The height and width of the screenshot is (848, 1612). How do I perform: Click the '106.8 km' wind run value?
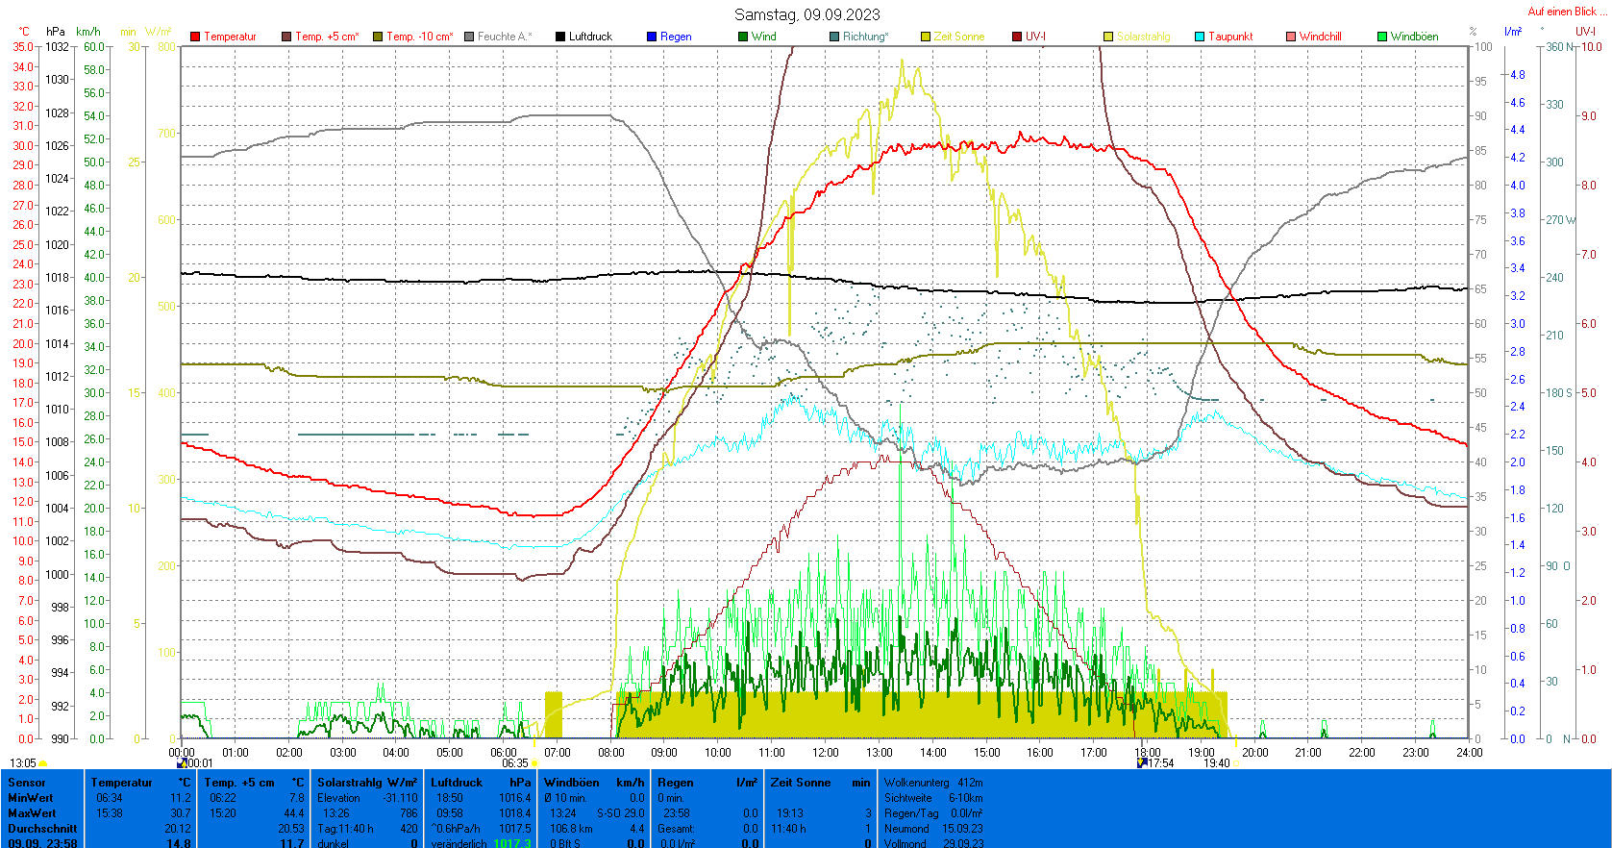click(x=571, y=829)
